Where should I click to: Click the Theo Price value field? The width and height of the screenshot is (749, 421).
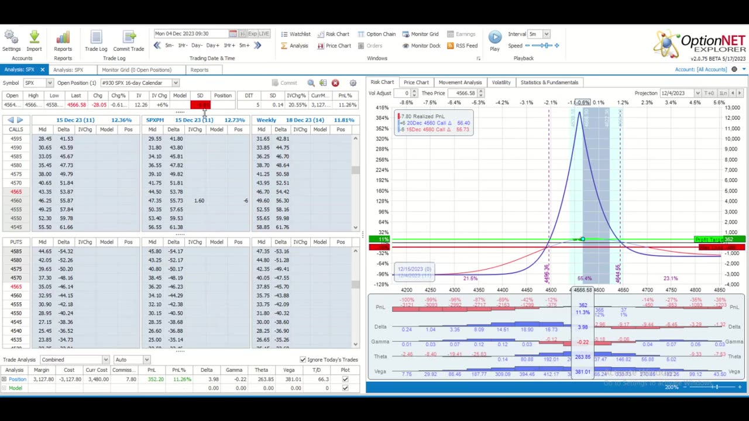click(463, 94)
